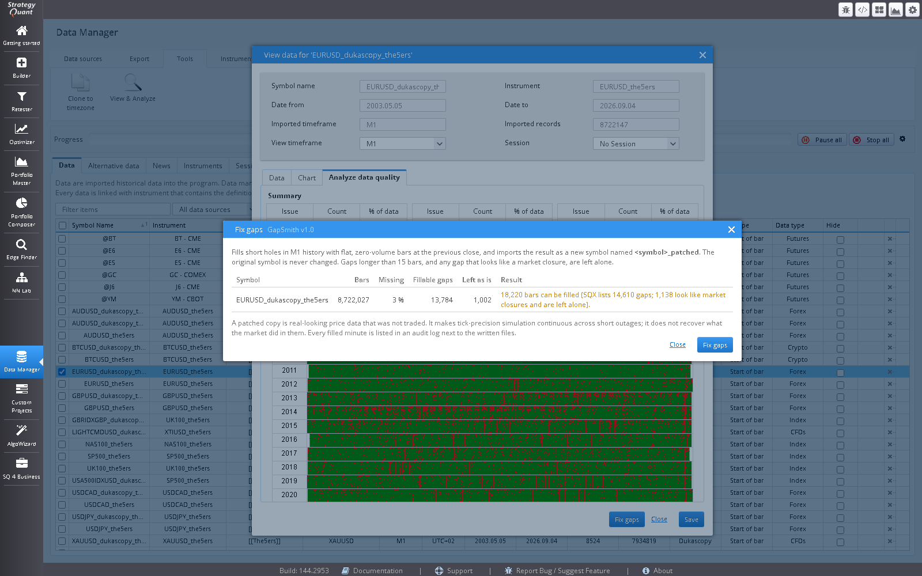Click the Filter items input field
The image size is (922, 576).
click(x=113, y=209)
